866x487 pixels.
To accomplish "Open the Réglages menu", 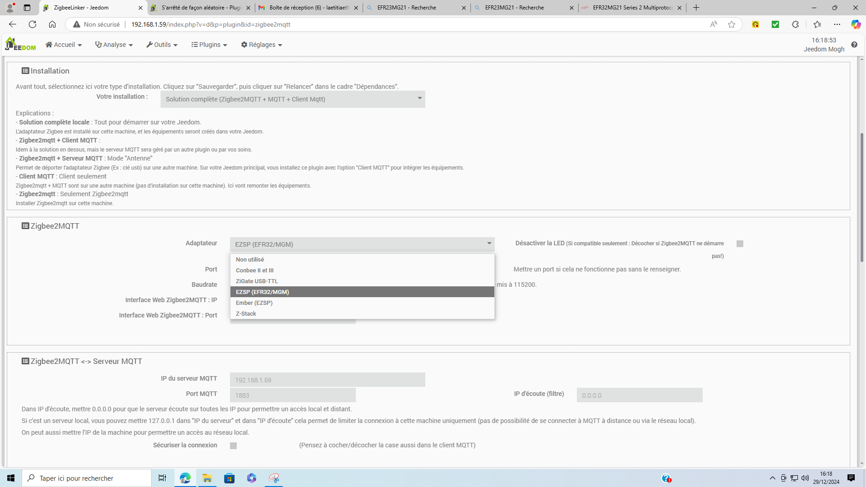I will (262, 45).
